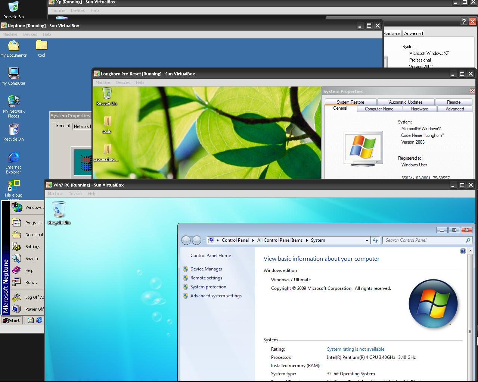Image resolution: width=478 pixels, height=382 pixels.
Task: Click the Show Desktop quick launch icon in Neptune
Action: 30,320
